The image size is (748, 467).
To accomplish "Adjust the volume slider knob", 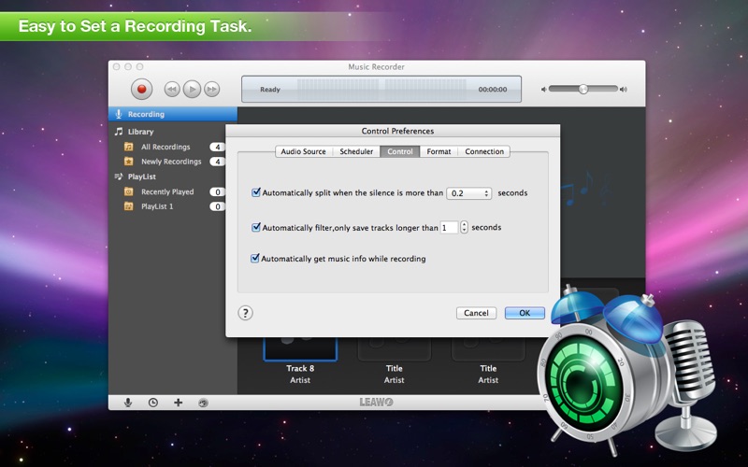I will [583, 89].
